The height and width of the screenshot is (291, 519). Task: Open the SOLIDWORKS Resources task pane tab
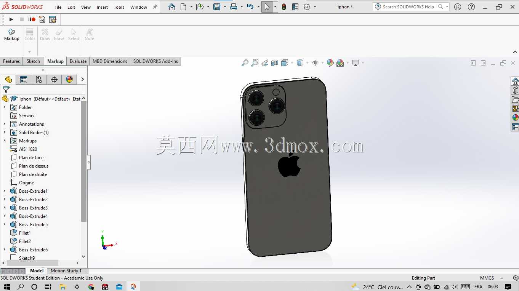[515, 81]
